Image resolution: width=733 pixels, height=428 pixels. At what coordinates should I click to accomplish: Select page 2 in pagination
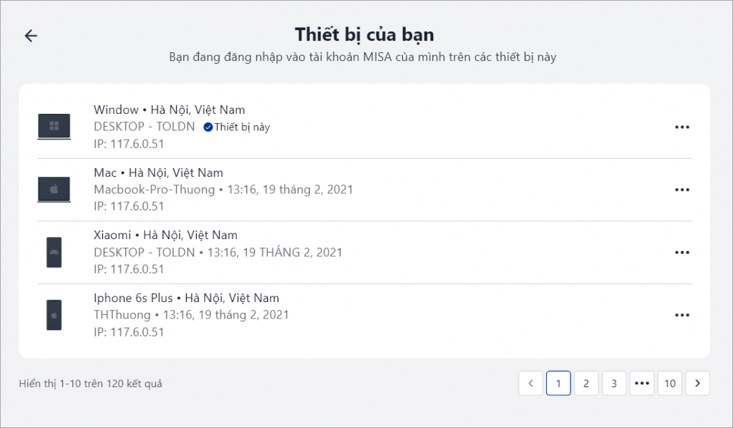[586, 383]
